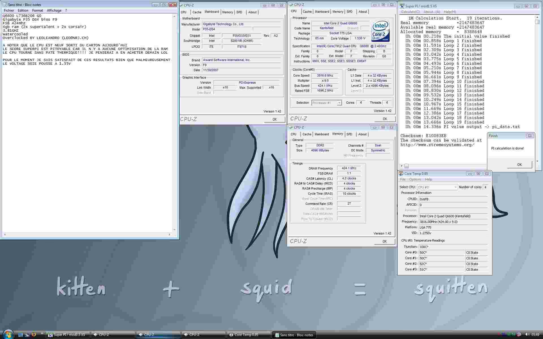The width and height of the screenshot is (543, 339).
Task: Open the ? help menu in Notepad
Action: point(66,10)
